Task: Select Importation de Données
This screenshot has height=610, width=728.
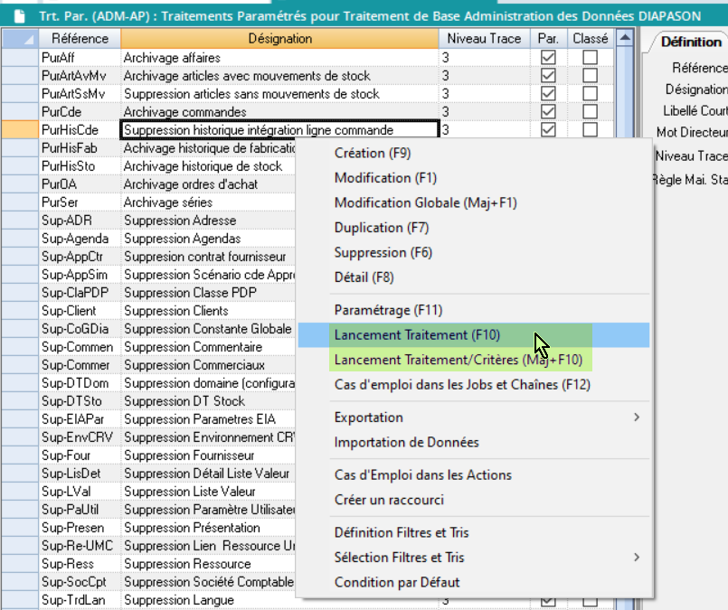Action: click(406, 443)
